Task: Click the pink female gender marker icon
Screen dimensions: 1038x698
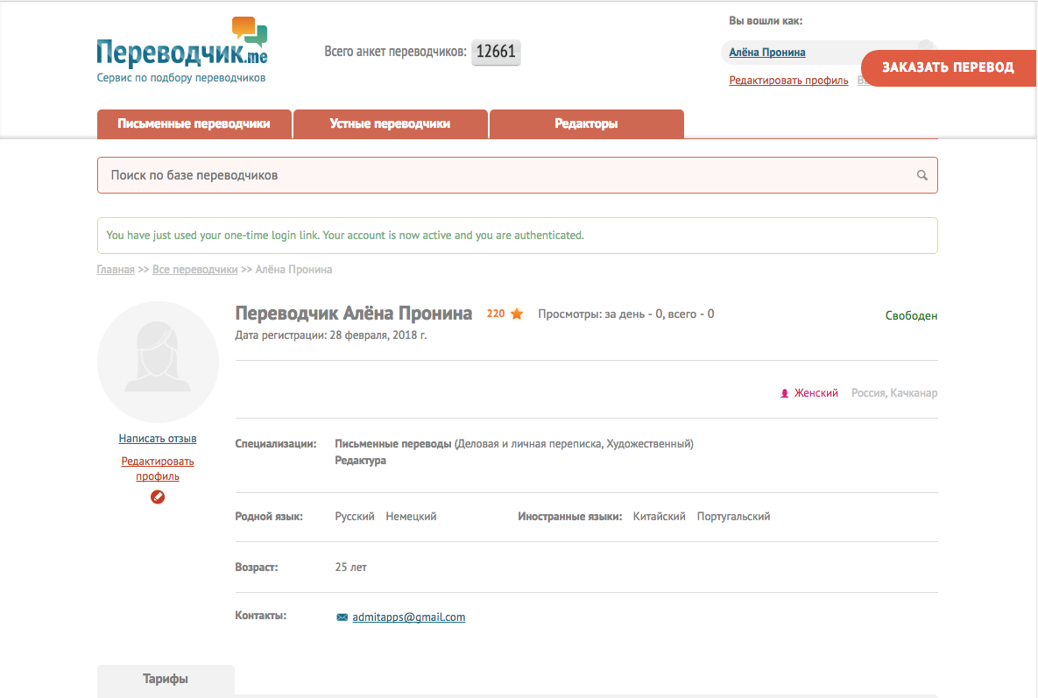Action: point(784,392)
